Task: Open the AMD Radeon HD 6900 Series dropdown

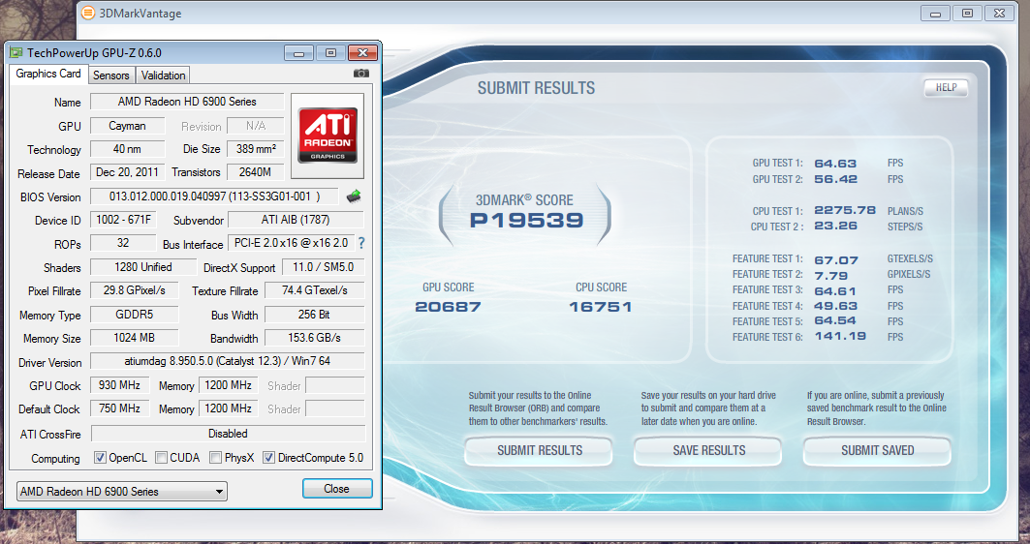Action: (121, 491)
